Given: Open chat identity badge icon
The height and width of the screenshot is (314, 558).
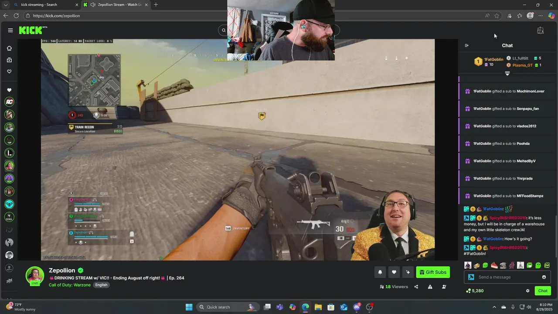Looking at the screenshot, I should point(471,277).
